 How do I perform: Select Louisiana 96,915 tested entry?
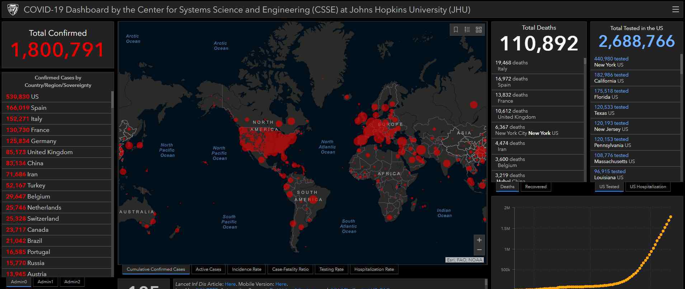click(636, 174)
